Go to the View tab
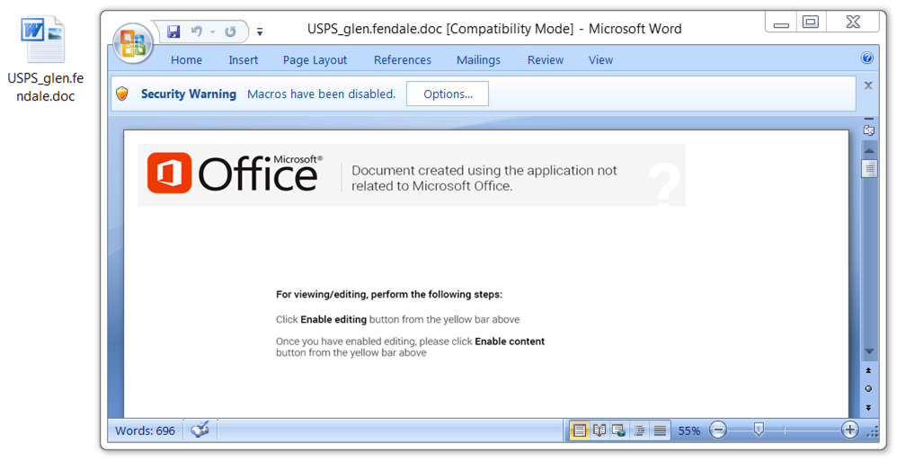This screenshot has width=897, height=462. tap(600, 60)
